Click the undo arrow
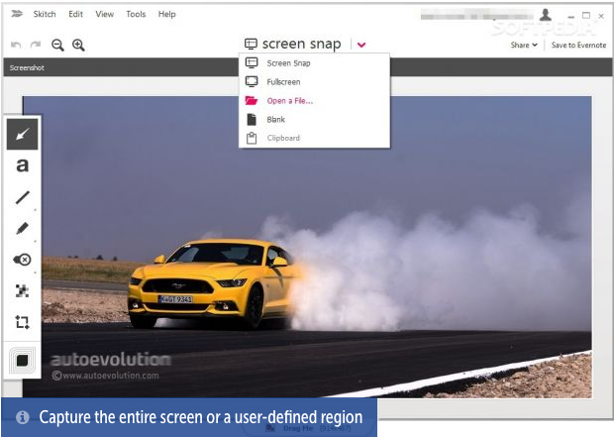 pos(16,45)
